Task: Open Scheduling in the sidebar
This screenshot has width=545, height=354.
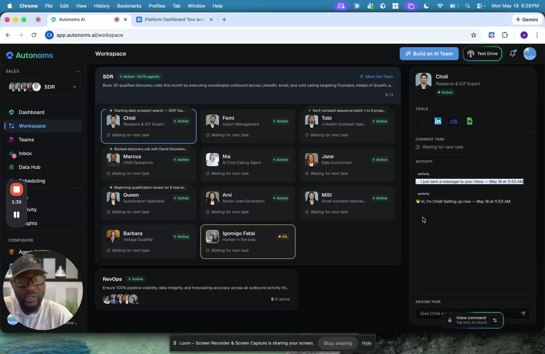Action: click(x=43, y=181)
